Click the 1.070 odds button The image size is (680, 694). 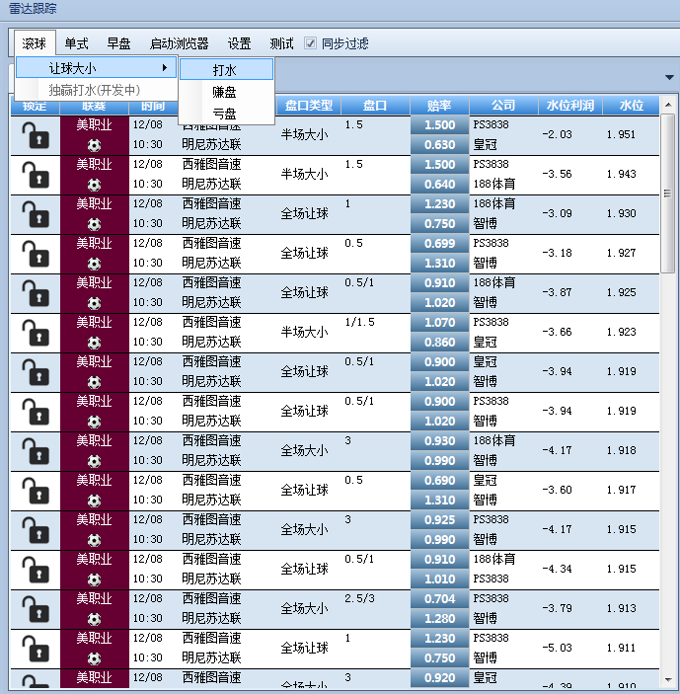click(x=440, y=322)
